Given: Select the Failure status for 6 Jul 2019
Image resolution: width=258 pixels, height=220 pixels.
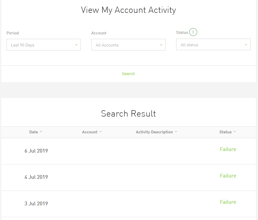Looking at the screenshot, I should click(x=228, y=149).
